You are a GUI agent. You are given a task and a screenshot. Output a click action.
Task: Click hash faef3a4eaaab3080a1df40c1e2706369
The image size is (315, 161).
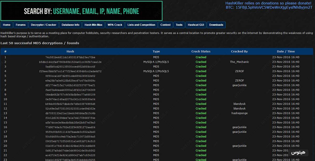(70, 90)
